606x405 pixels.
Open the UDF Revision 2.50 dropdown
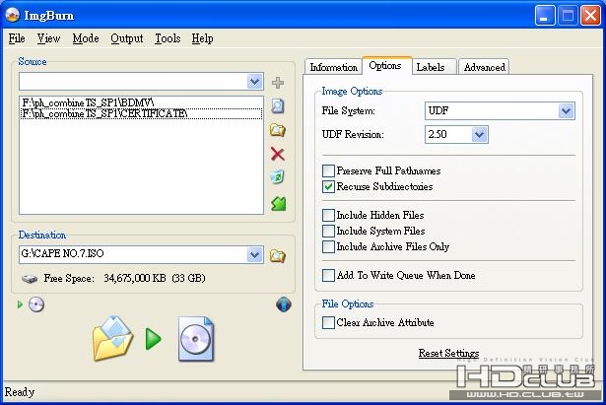pos(479,134)
